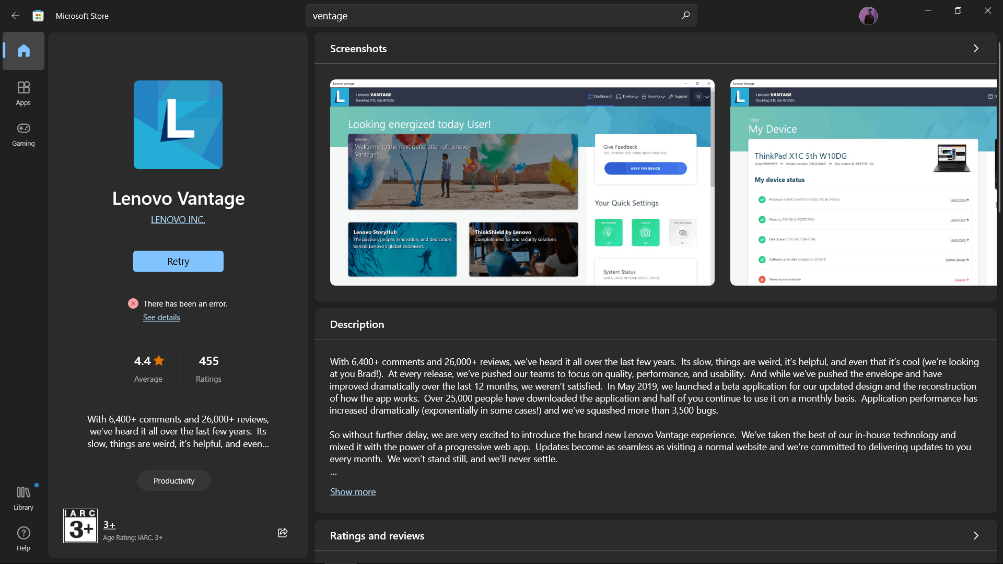Click the search field containing ventage

(491, 16)
